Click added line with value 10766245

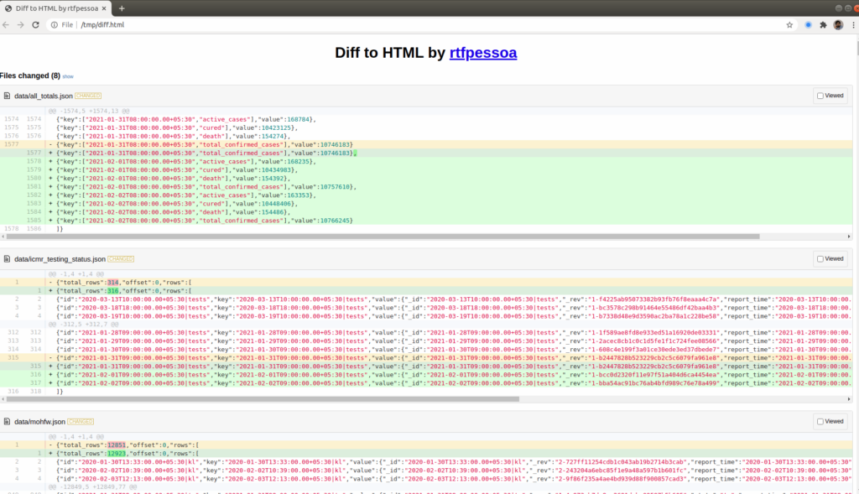click(426, 221)
